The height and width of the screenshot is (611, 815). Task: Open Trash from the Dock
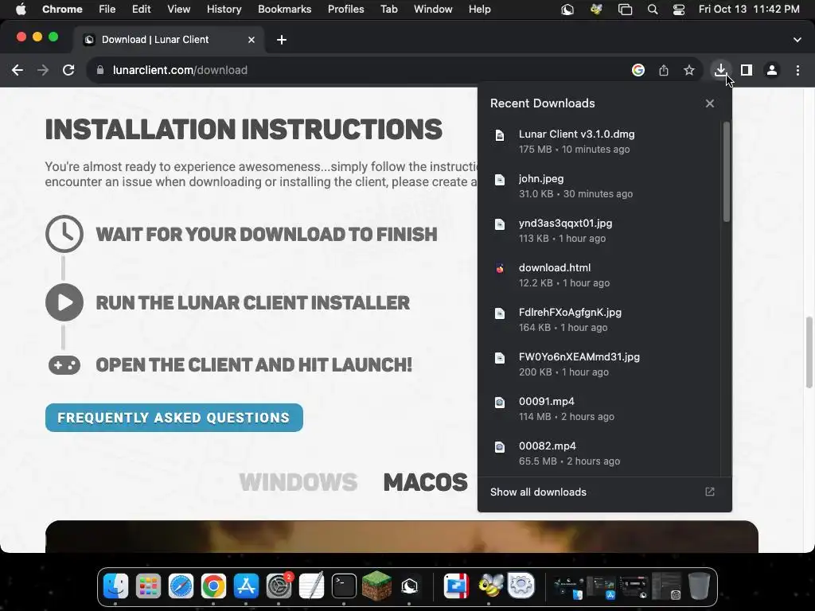pyautogui.click(x=699, y=586)
